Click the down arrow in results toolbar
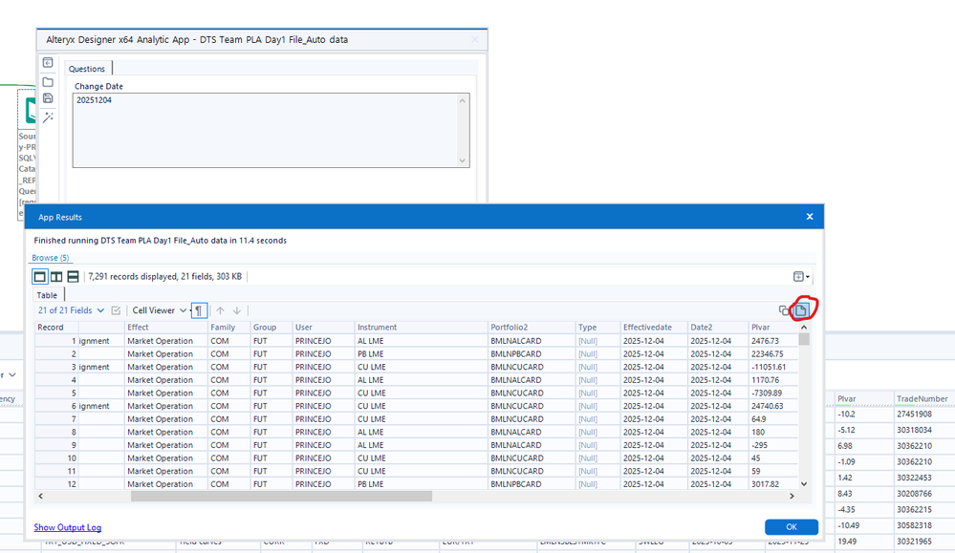This screenshot has width=955, height=553. point(237,310)
